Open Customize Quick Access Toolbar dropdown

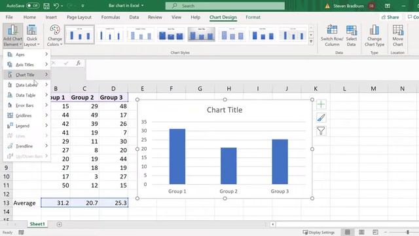tap(82, 6)
